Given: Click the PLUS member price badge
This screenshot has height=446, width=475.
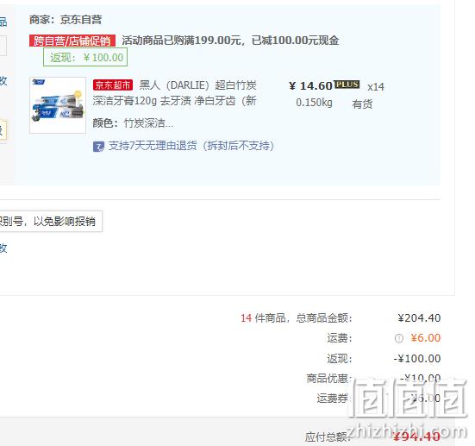Looking at the screenshot, I should pyautogui.click(x=347, y=85).
